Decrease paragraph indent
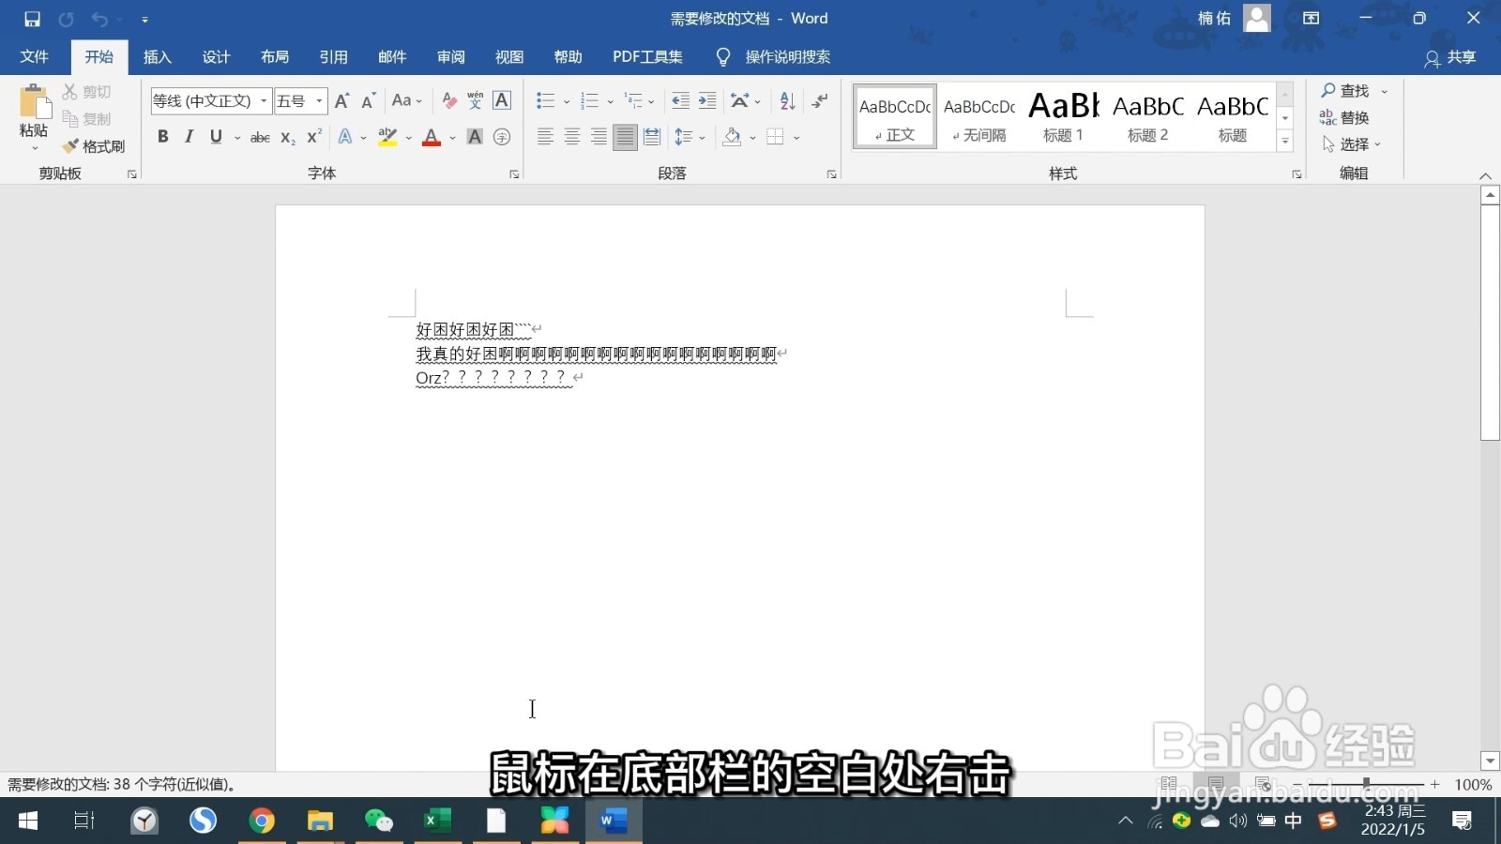The height and width of the screenshot is (844, 1501). click(681, 100)
